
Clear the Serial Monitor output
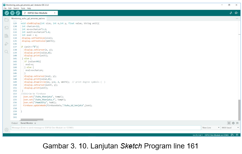tap(237, 123)
